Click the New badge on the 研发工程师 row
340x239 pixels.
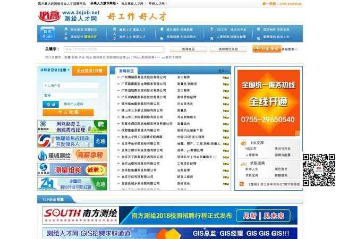[226, 177]
